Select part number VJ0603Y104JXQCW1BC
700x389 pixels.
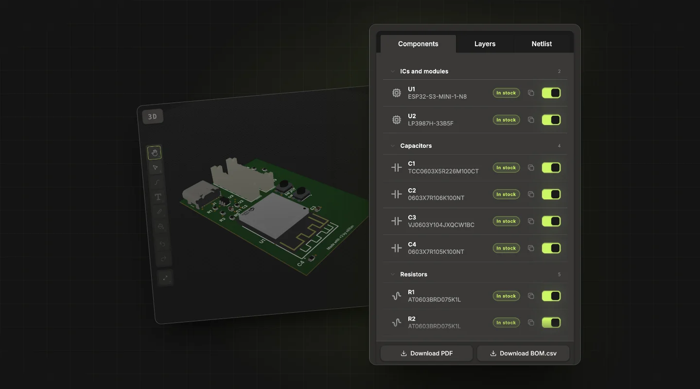(x=441, y=225)
